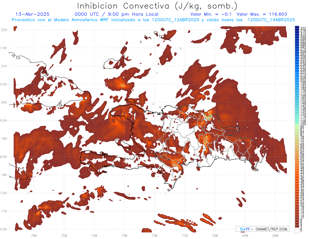
Task: Click the '20' colorbar value
Action: click(x=302, y=204)
